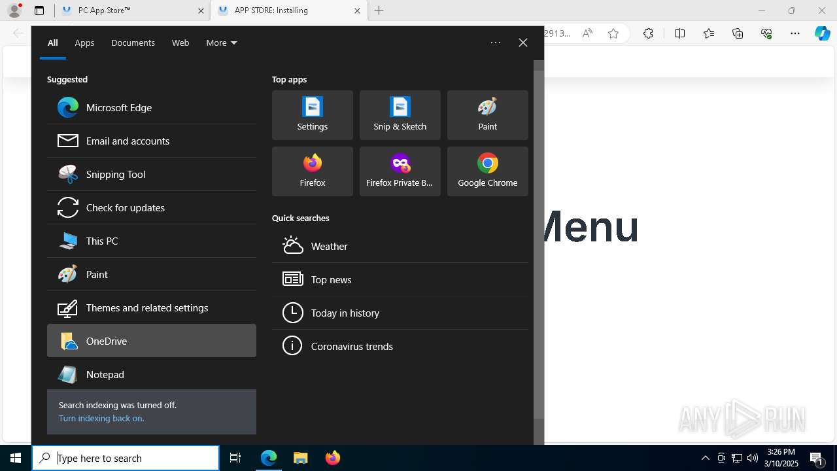This screenshot has height=471, width=837.
Task: Open network icon in system tray
Action: tap(737, 458)
